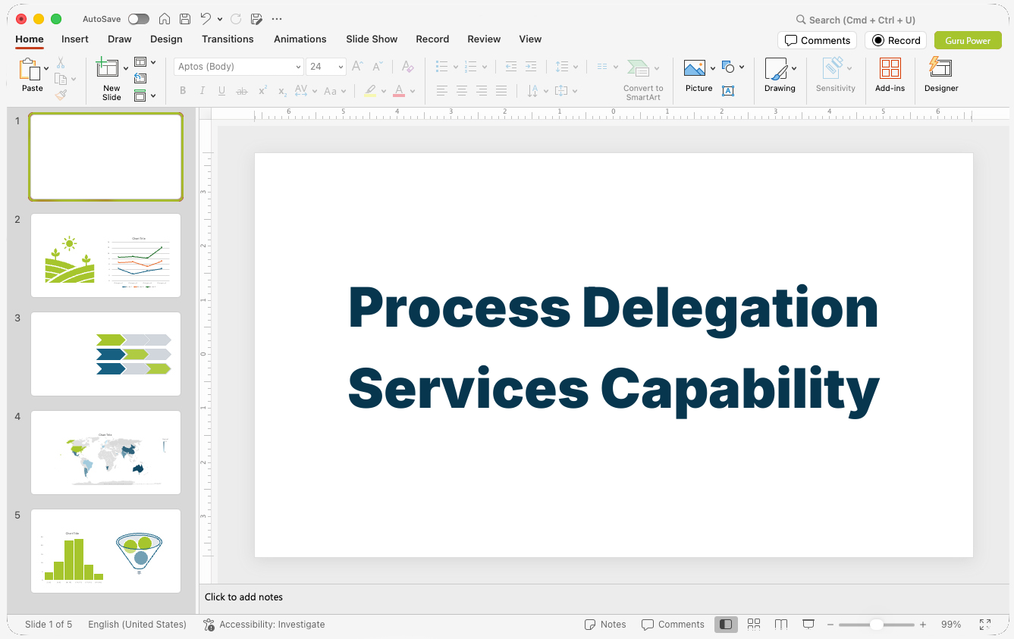The height and width of the screenshot is (639, 1014).
Task: Save the presentation with floppy disk icon
Action: click(185, 19)
